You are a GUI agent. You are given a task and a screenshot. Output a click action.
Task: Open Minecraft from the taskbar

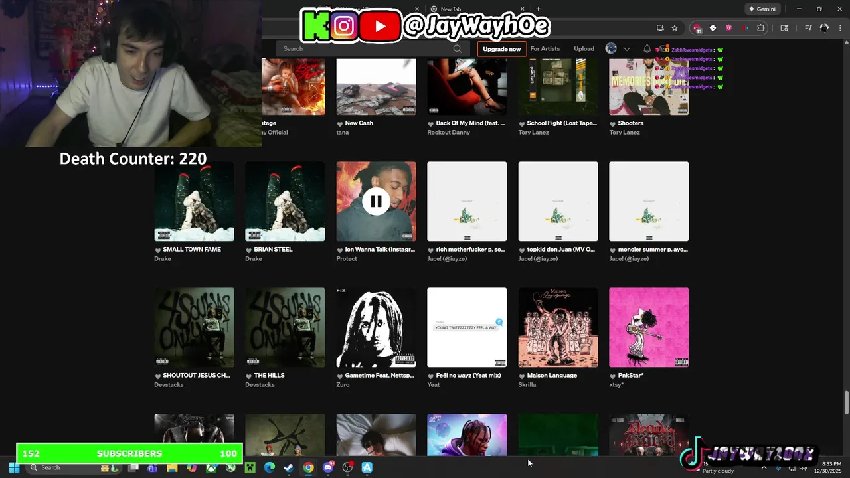[x=250, y=468]
